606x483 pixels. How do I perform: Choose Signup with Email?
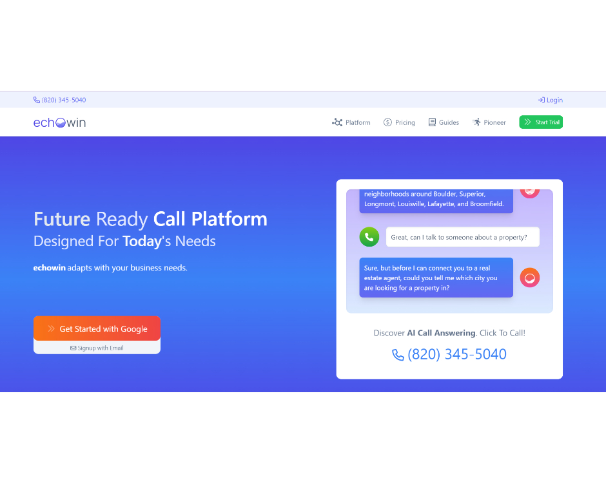click(x=97, y=348)
